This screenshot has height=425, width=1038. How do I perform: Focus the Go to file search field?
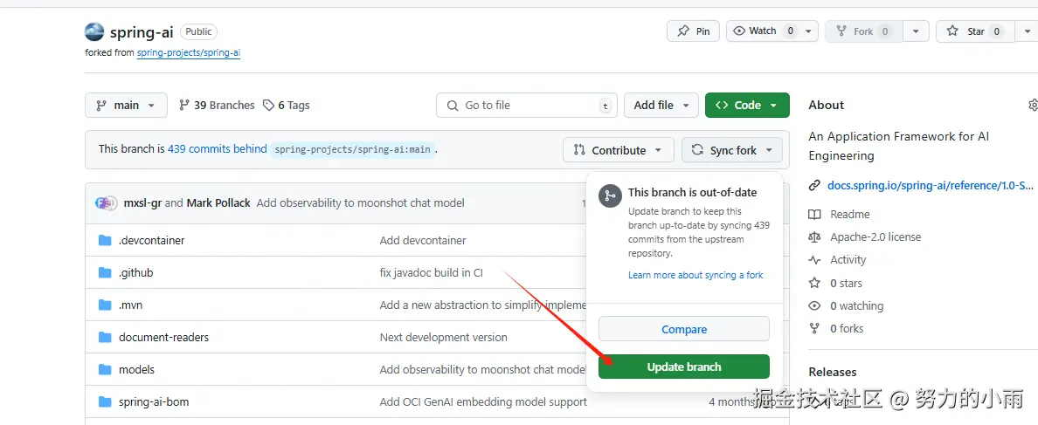click(x=526, y=106)
